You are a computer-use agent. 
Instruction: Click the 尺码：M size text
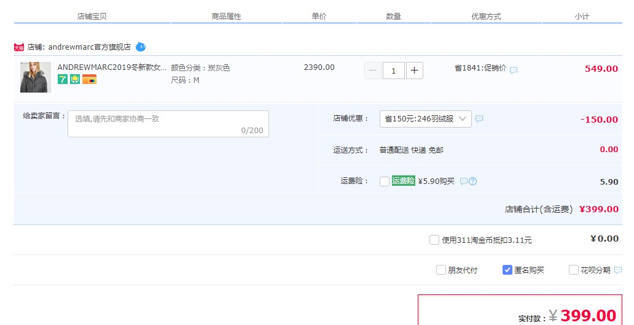coord(185,80)
